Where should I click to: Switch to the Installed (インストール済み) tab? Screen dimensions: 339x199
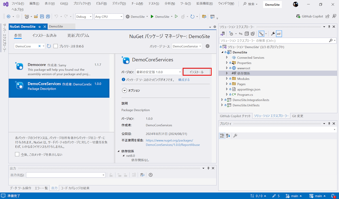pyautogui.click(x=44, y=36)
